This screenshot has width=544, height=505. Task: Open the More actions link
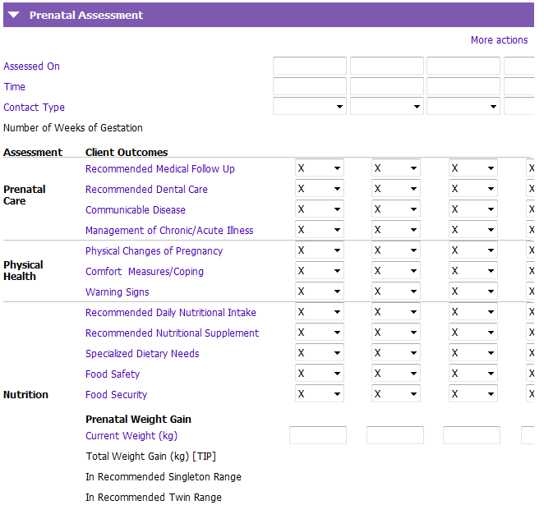(499, 40)
